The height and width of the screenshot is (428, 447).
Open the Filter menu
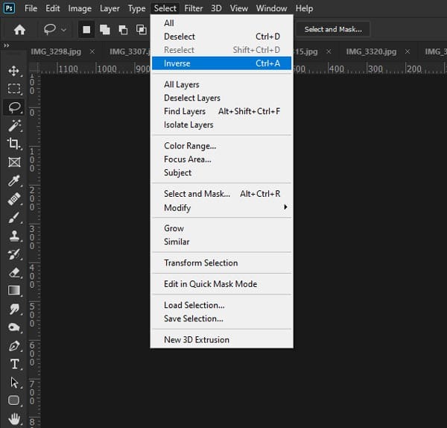(194, 8)
